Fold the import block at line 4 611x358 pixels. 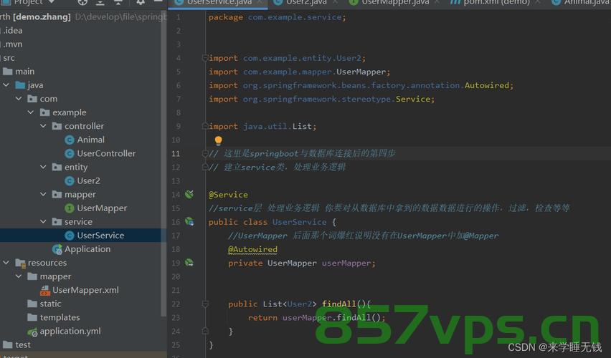click(x=205, y=58)
